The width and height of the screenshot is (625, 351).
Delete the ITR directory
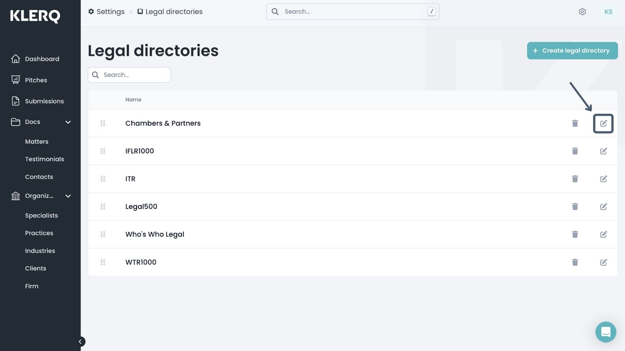(x=575, y=179)
